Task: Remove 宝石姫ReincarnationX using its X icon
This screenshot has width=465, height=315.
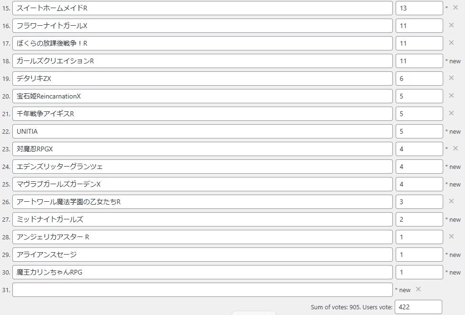Action: coord(451,96)
